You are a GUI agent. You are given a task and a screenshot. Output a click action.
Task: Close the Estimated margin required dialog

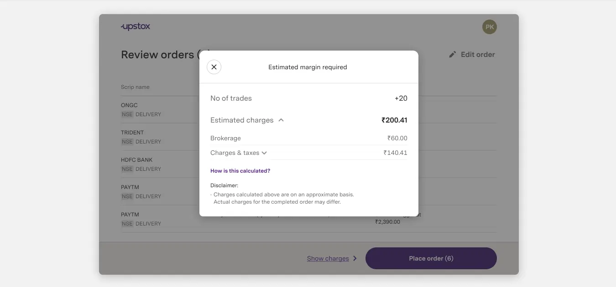[x=214, y=67]
